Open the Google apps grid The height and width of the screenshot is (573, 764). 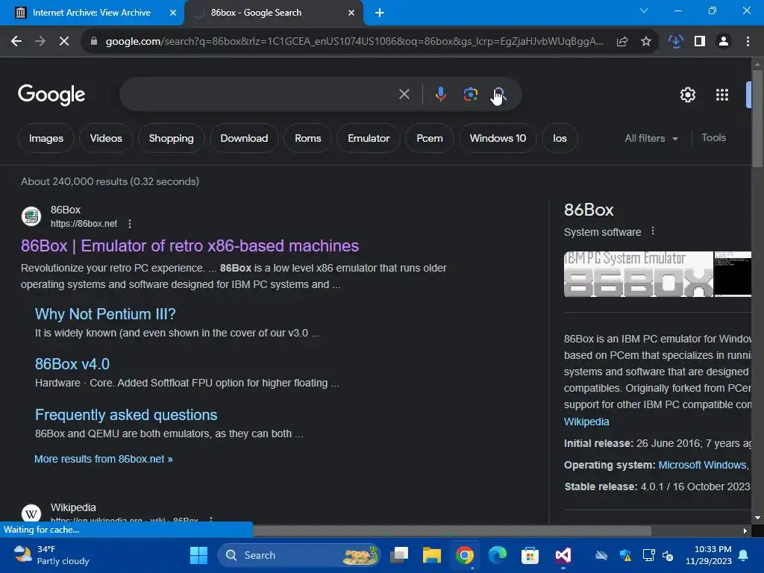click(x=721, y=95)
